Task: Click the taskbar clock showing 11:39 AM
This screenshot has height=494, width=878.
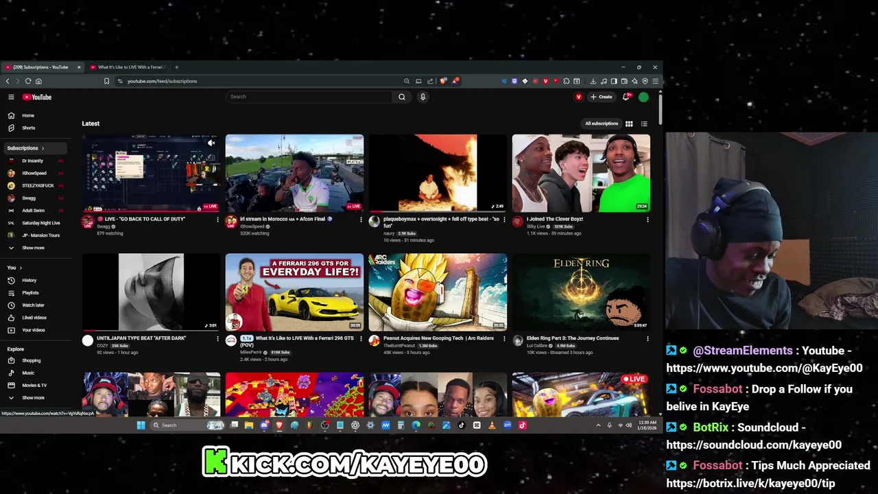Action: pos(648,425)
